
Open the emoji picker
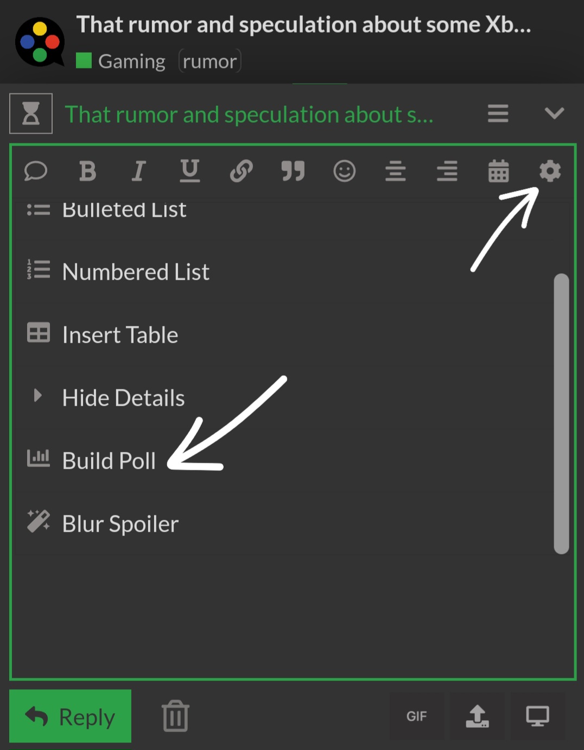coord(344,171)
